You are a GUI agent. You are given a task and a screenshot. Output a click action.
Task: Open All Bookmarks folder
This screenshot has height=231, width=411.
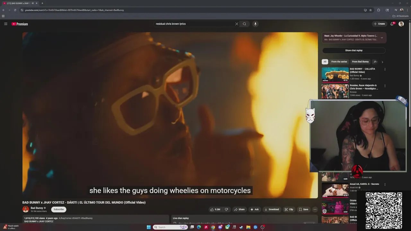coord(400,16)
